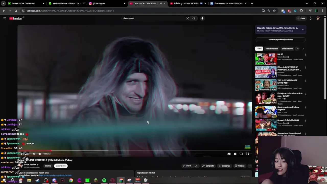Open TOP 10 BIZARRADAS DE KANYE WEST thumbnail
This screenshot has width=327, height=184.
(x=266, y=85)
